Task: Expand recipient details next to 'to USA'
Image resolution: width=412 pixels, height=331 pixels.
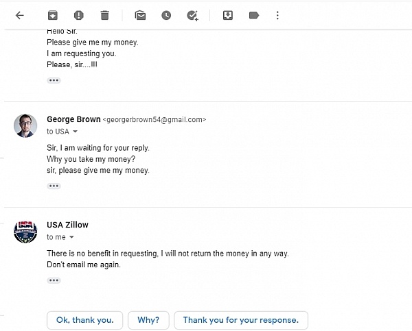Action: click(75, 132)
